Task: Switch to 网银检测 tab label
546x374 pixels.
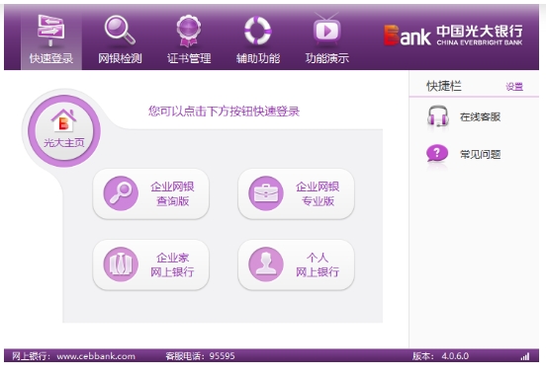Action: pyautogui.click(x=120, y=58)
